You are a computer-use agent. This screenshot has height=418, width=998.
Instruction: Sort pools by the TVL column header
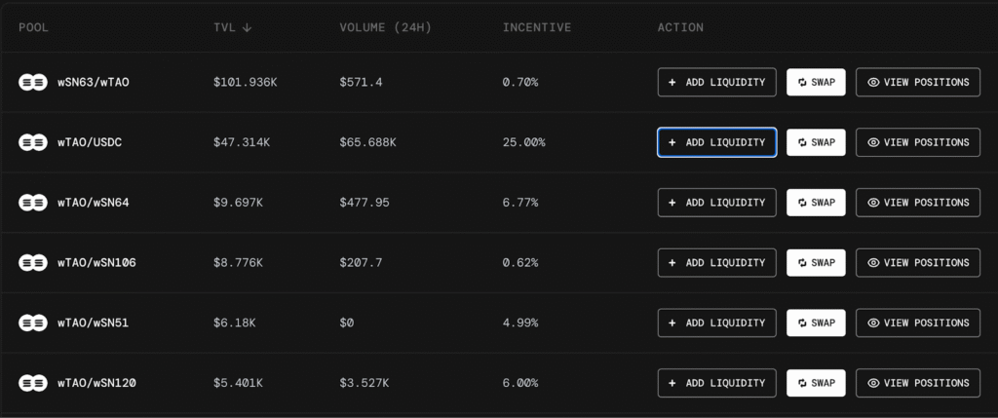232,27
